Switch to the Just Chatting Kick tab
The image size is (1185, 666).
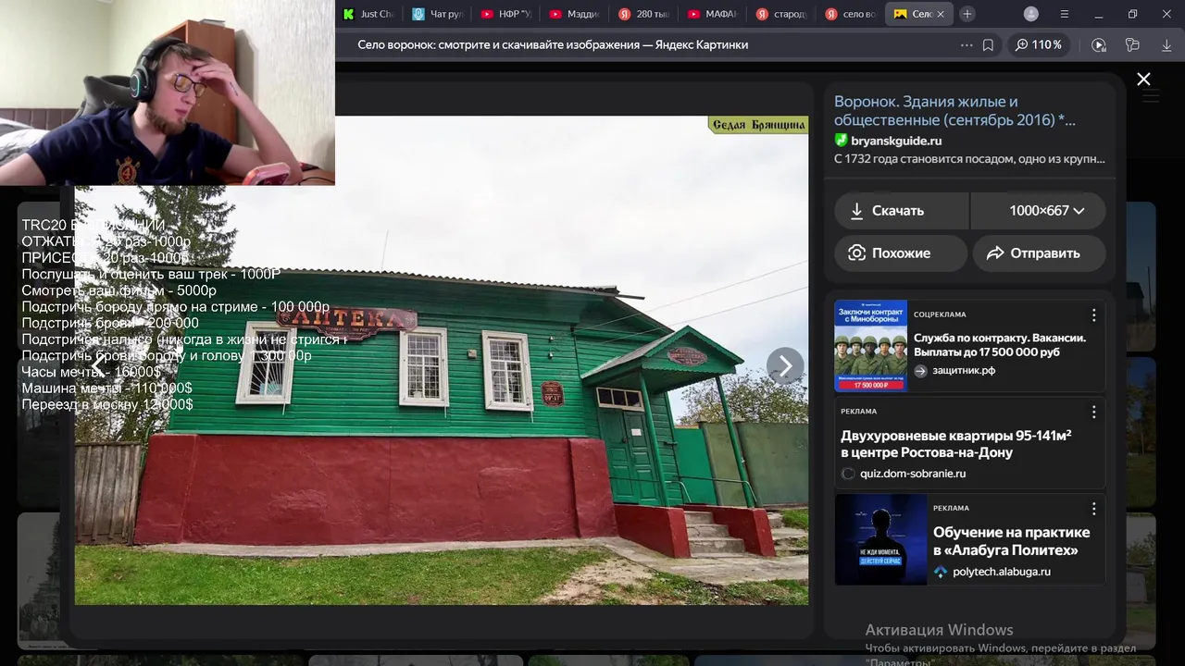(369, 14)
